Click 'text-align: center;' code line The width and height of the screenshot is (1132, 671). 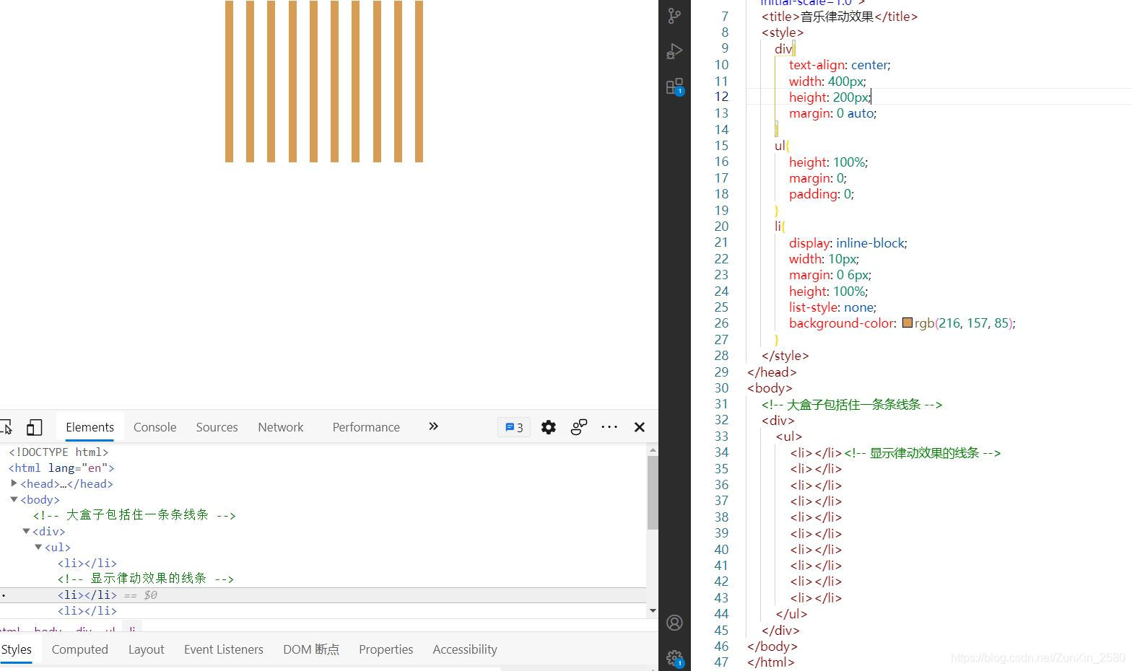[x=840, y=65]
